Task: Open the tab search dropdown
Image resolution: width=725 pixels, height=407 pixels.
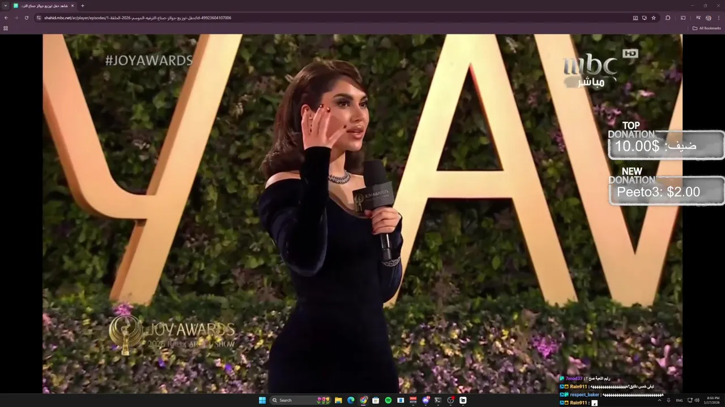Action: pyautogui.click(x=6, y=6)
